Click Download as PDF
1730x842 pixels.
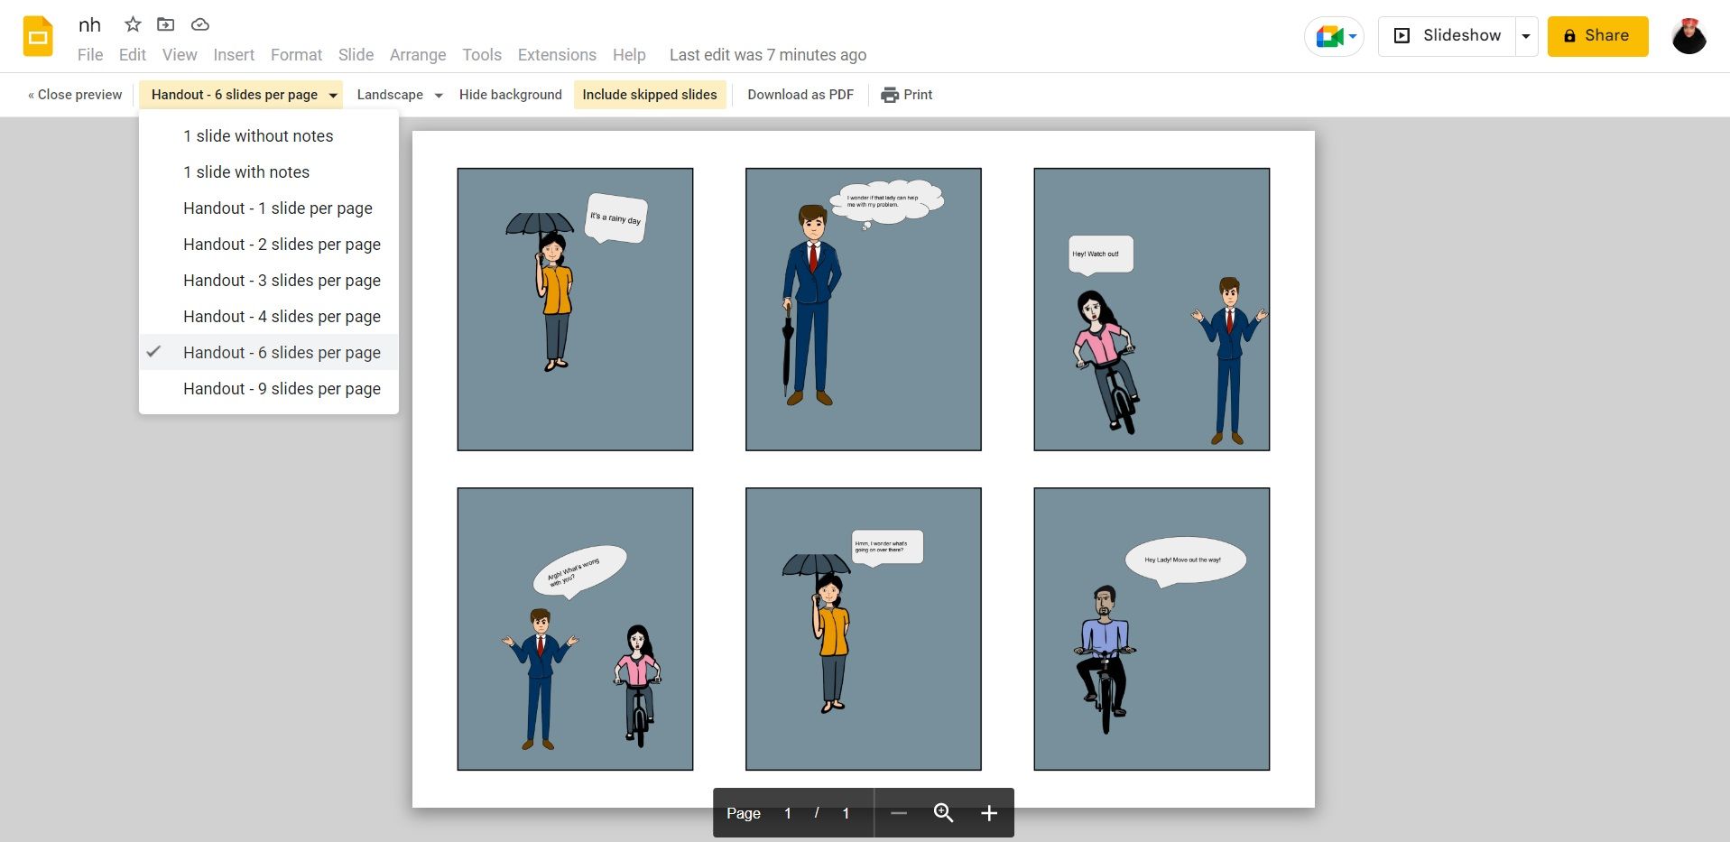[800, 94]
